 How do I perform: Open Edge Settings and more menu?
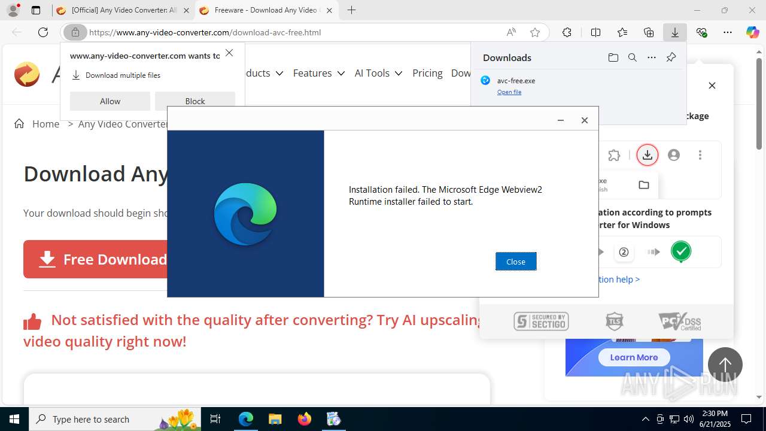[x=728, y=32]
